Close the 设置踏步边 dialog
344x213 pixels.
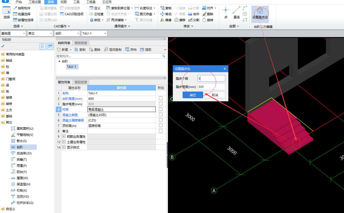tap(225, 69)
